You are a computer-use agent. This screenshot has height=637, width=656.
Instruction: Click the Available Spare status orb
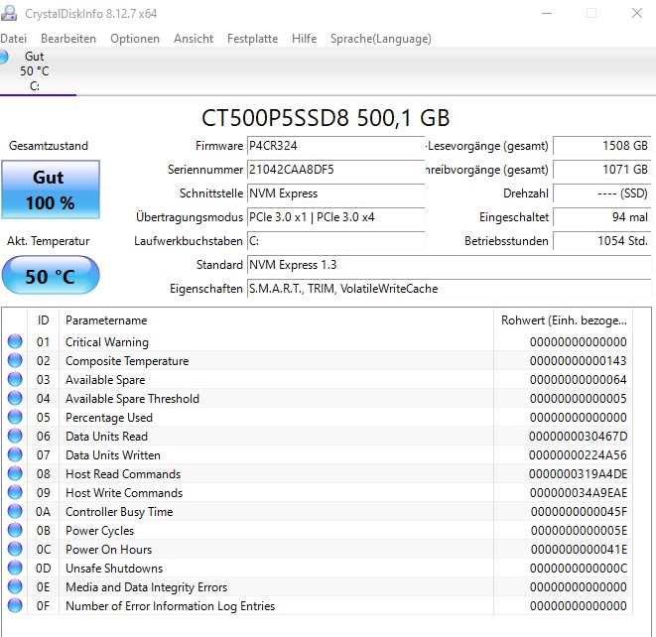point(15,379)
